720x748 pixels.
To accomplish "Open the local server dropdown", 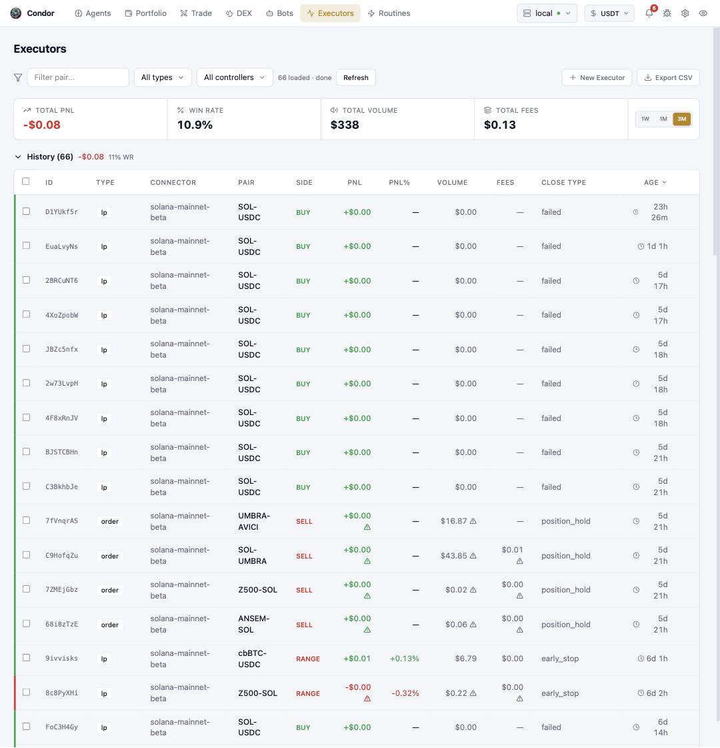I will coord(547,13).
